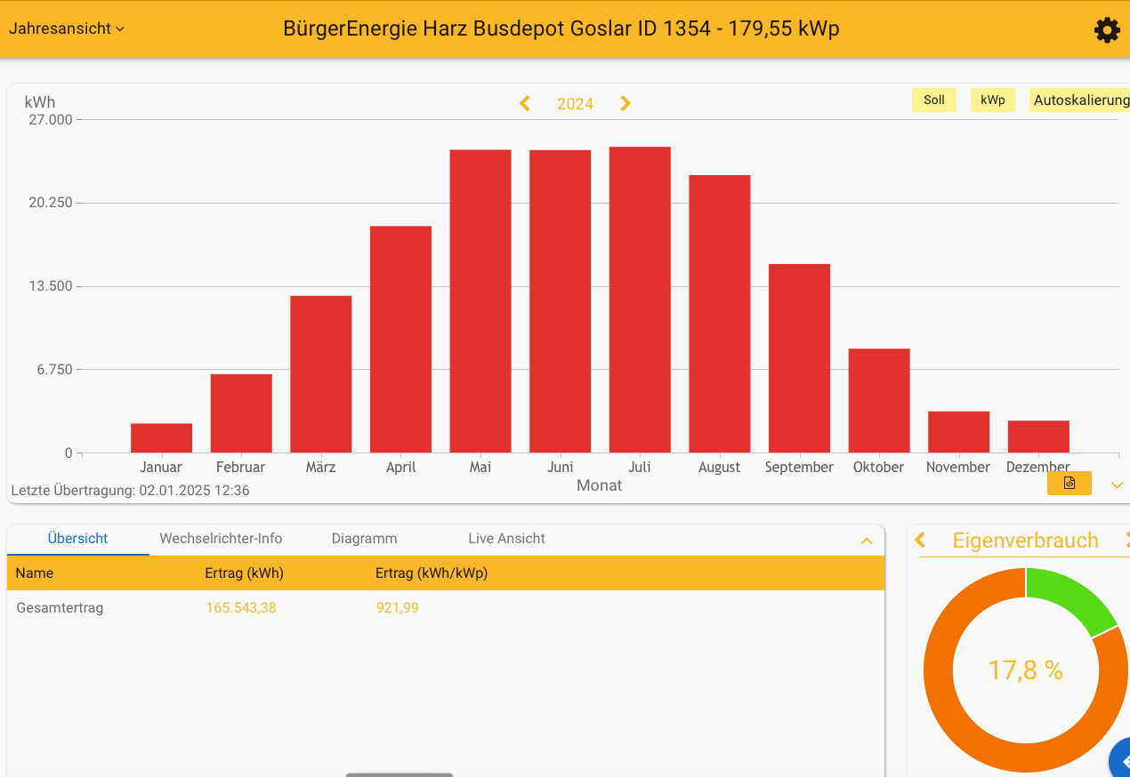The width and height of the screenshot is (1130, 777).
Task: Click the code file export icon
Action: 1069,484
